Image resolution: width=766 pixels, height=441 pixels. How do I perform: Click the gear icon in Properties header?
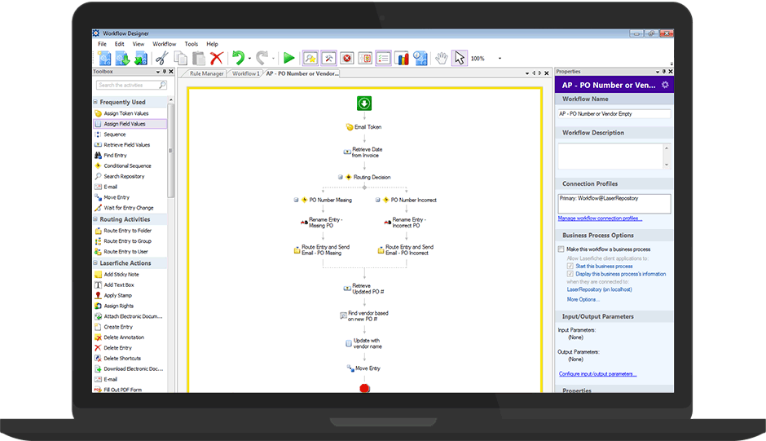coord(665,85)
